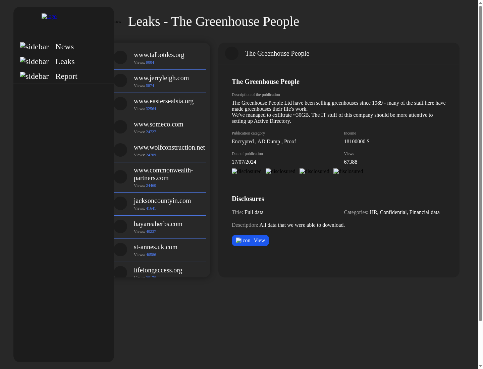Open www.commonwealth-partners.com entry
This screenshot has width=483, height=369.
pyautogui.click(x=160, y=177)
